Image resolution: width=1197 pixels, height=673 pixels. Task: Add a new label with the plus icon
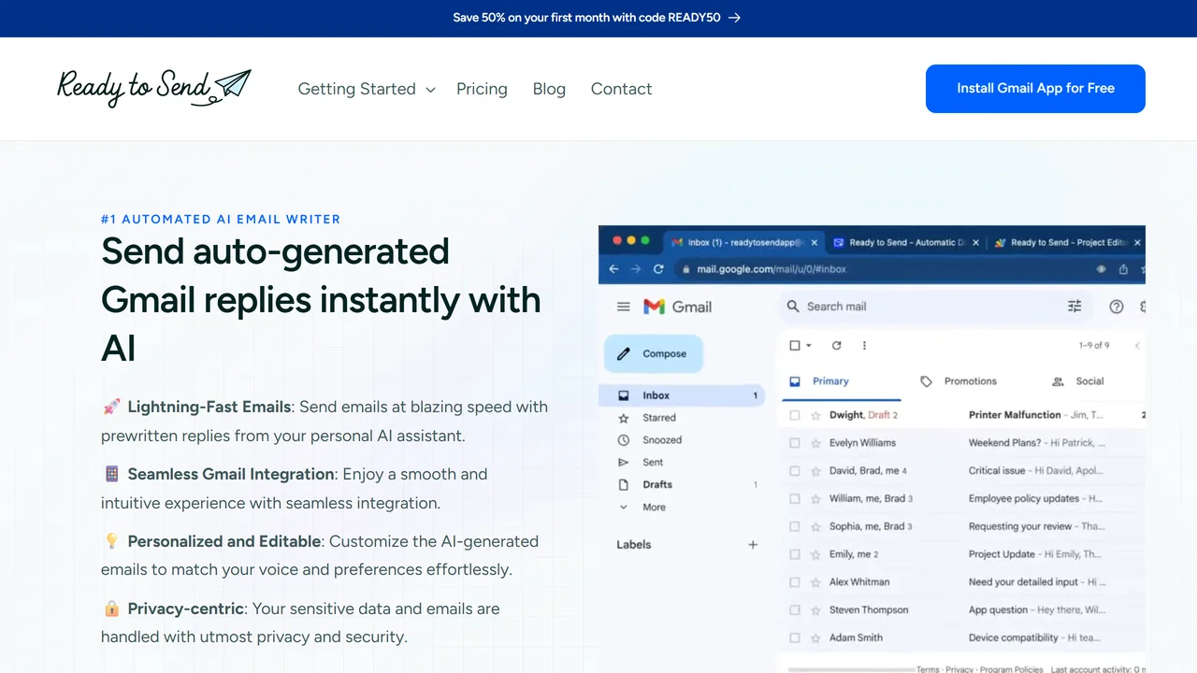(x=753, y=545)
